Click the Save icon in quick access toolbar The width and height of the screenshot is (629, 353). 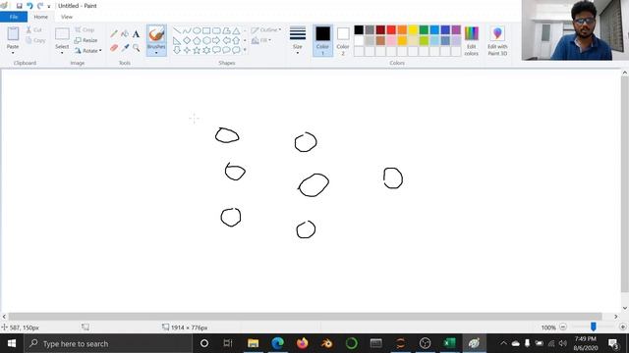pos(19,6)
